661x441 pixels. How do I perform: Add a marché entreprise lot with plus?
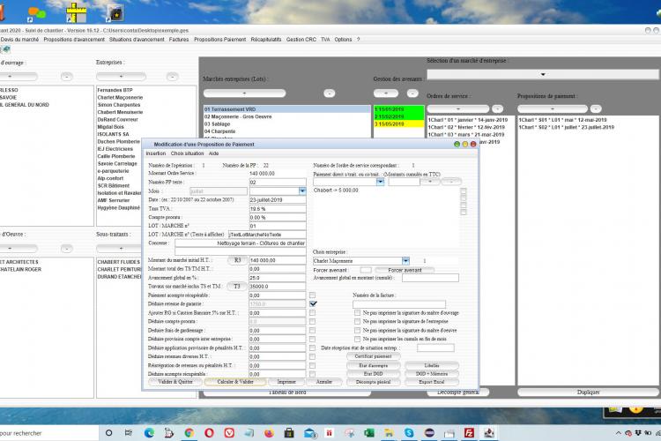click(x=244, y=93)
